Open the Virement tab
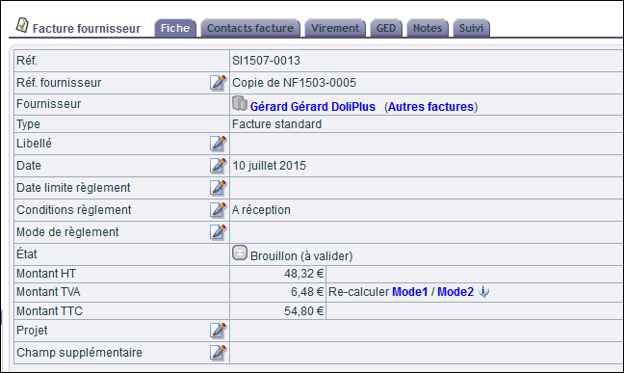Image resolution: width=624 pixels, height=373 pixels. click(335, 28)
